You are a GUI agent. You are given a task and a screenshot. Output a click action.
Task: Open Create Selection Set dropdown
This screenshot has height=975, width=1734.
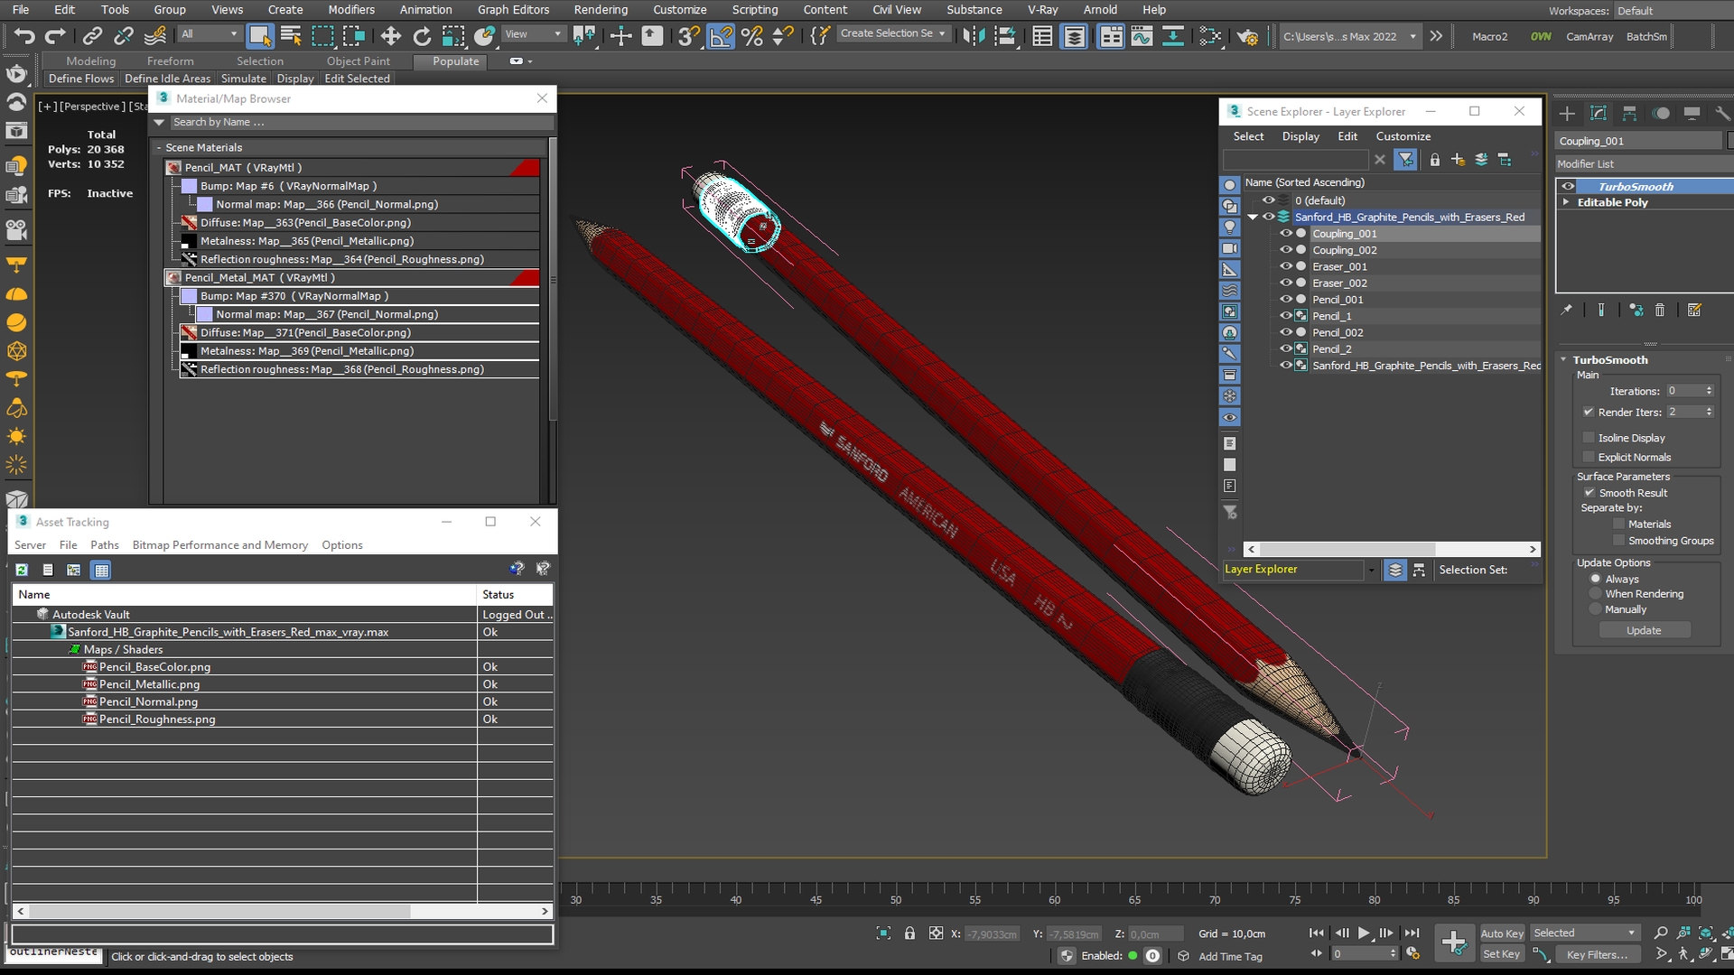(893, 33)
